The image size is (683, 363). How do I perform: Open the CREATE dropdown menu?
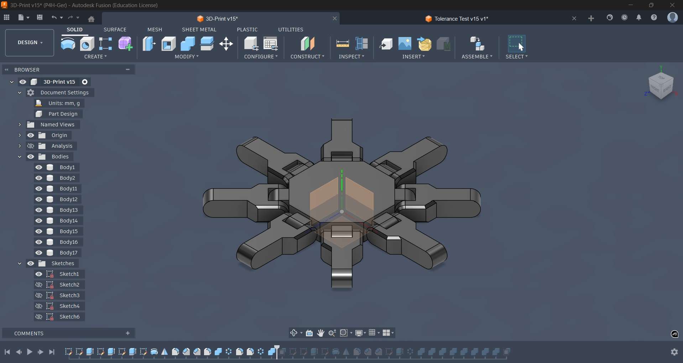(96, 57)
